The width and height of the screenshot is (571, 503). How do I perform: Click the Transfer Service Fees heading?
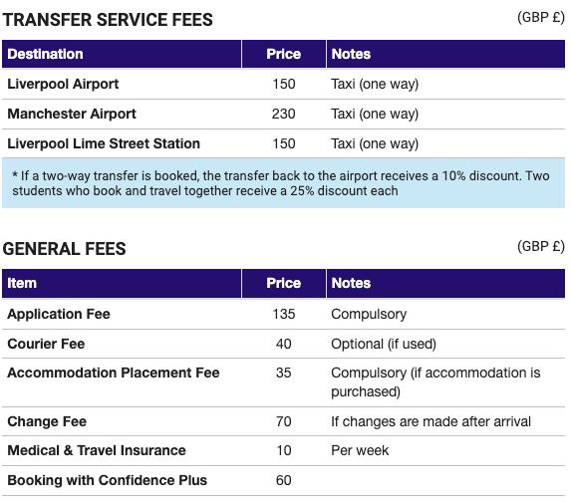108,20
